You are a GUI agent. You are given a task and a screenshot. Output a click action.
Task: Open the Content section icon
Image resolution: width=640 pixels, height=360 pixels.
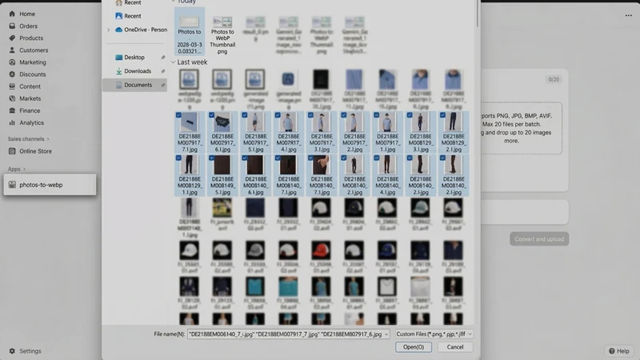click(12, 86)
